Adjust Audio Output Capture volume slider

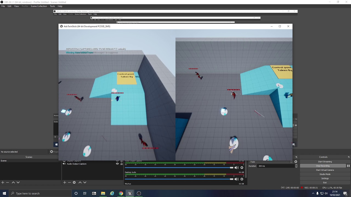tap(179, 168)
